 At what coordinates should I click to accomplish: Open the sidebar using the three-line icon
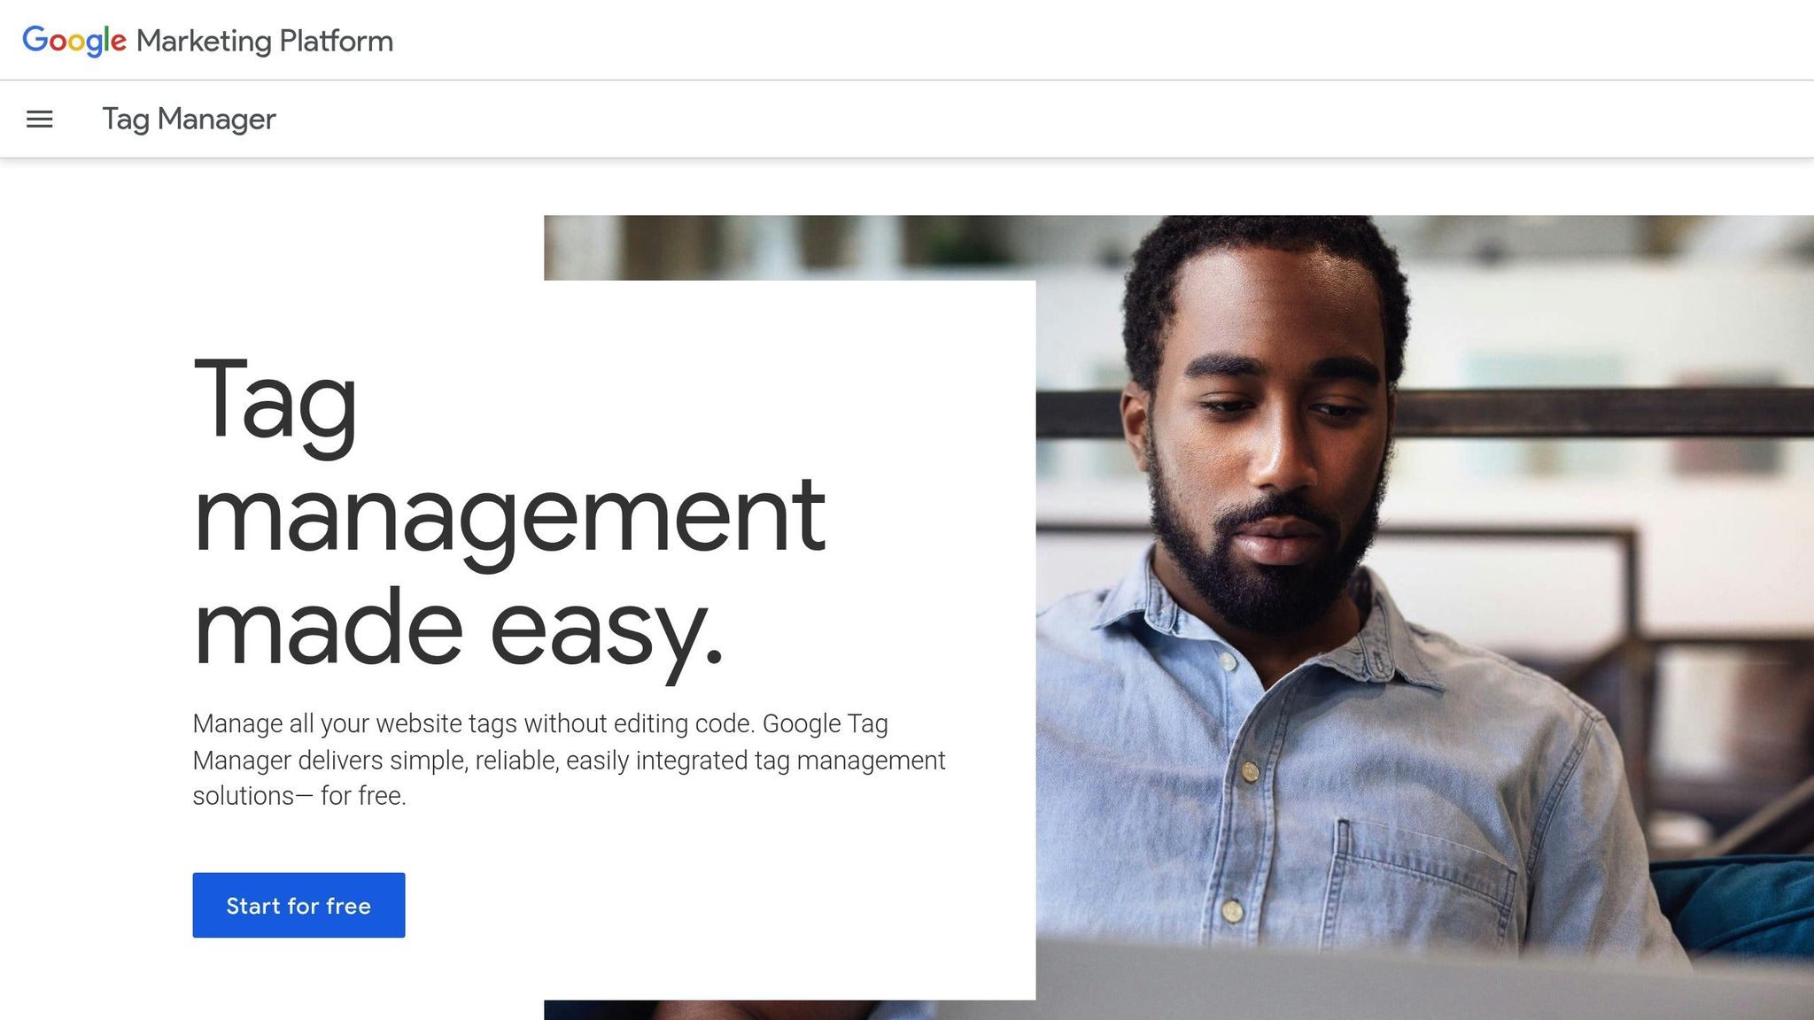(x=40, y=119)
